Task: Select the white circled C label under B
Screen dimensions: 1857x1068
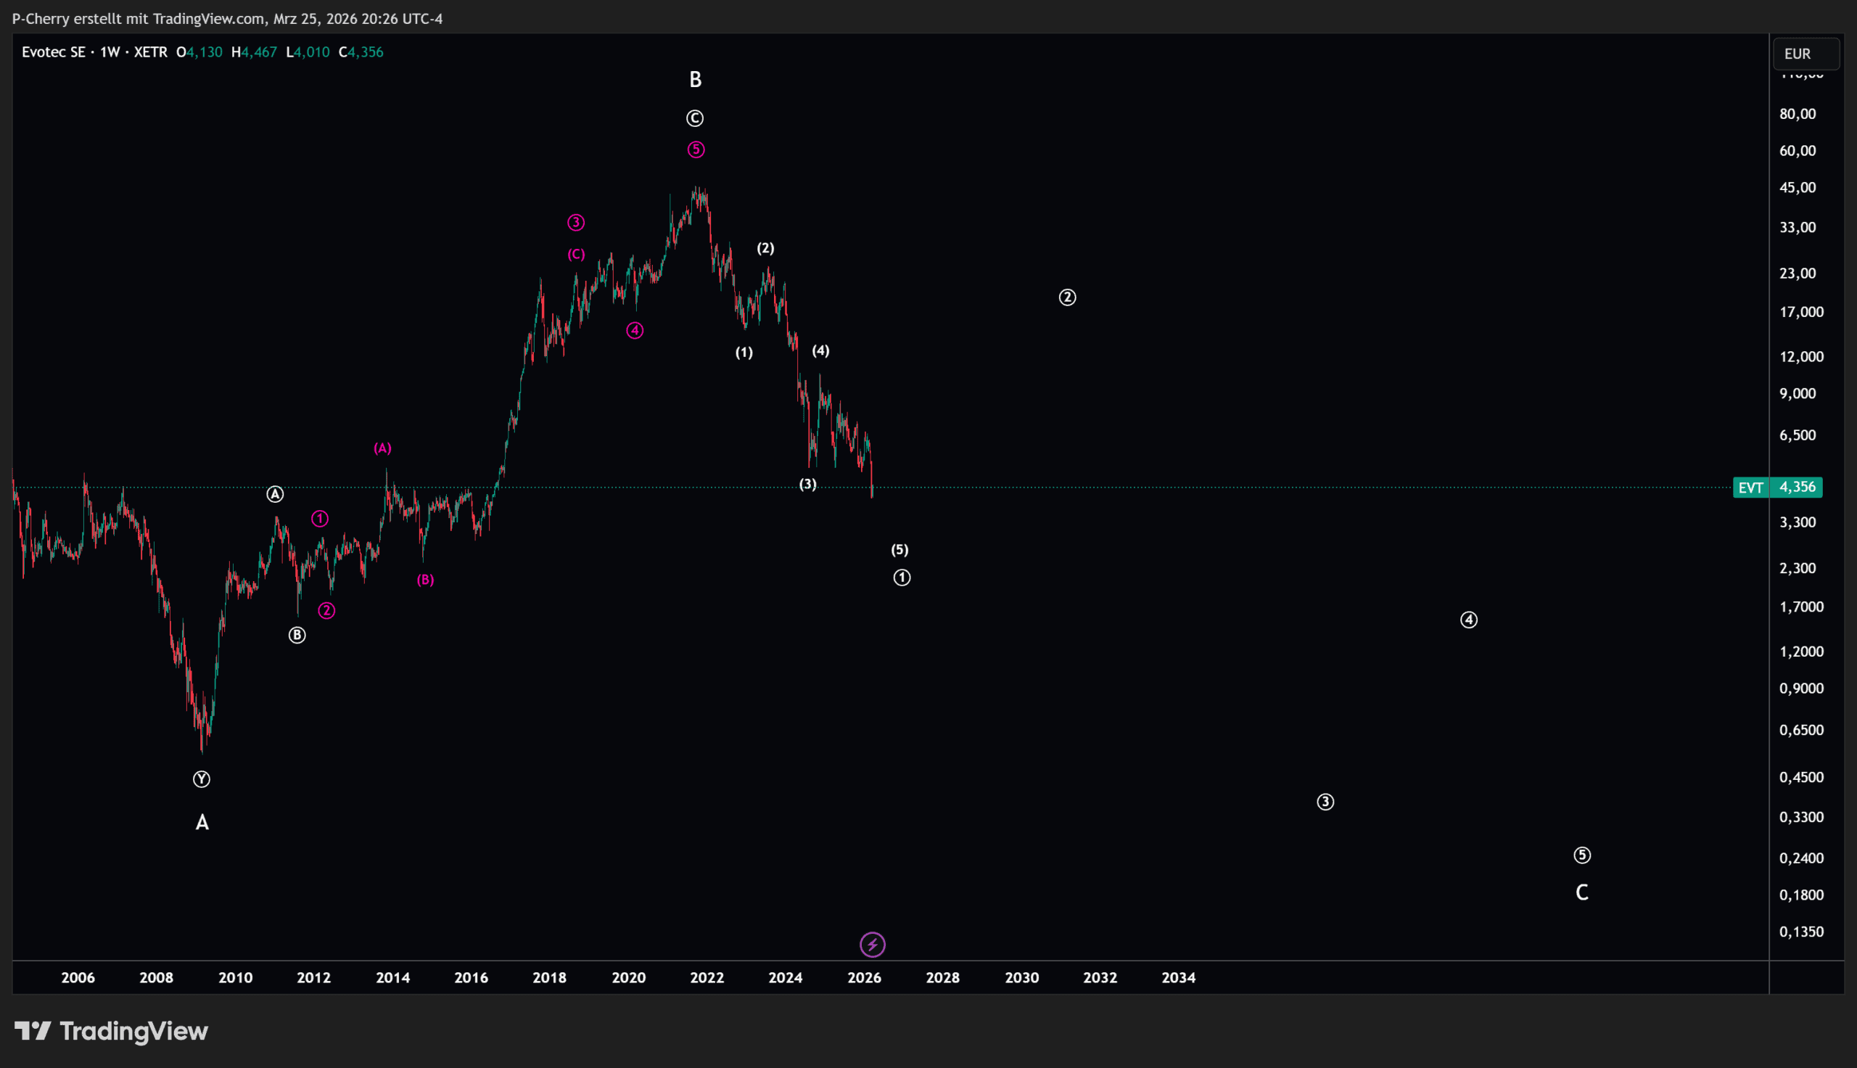Action: tap(695, 118)
